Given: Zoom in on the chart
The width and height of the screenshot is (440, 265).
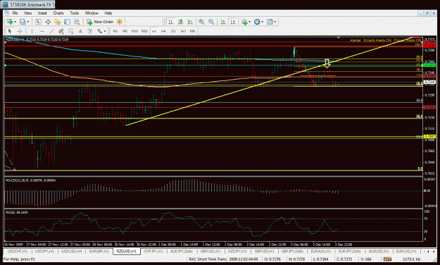Looking at the screenshot, I should pos(201,22).
